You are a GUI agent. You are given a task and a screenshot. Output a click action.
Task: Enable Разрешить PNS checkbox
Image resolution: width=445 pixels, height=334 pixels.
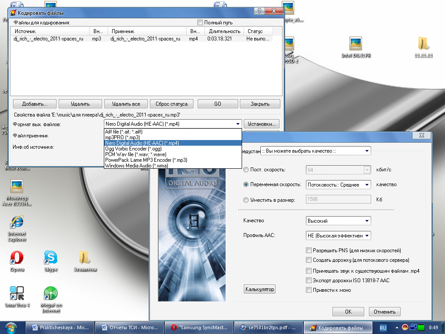[x=309, y=250]
